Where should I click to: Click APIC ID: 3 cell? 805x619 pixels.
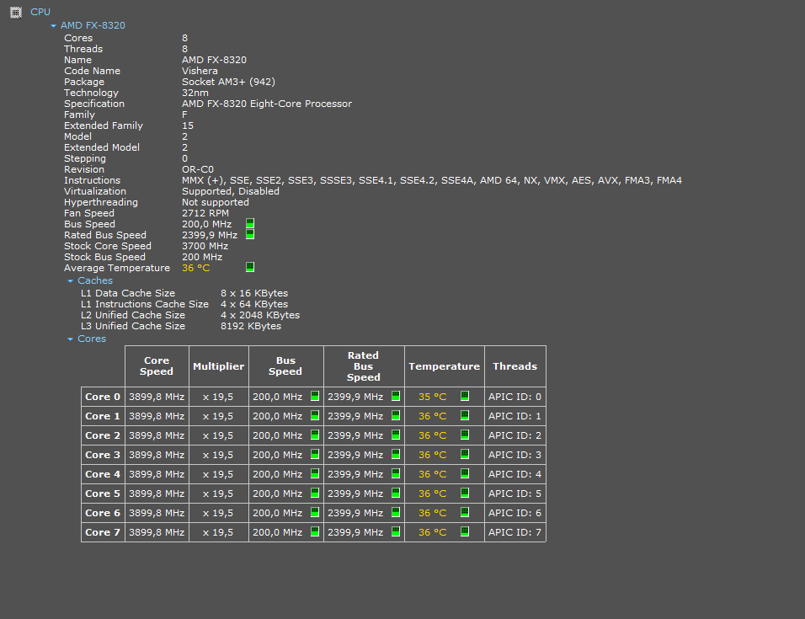click(x=515, y=455)
